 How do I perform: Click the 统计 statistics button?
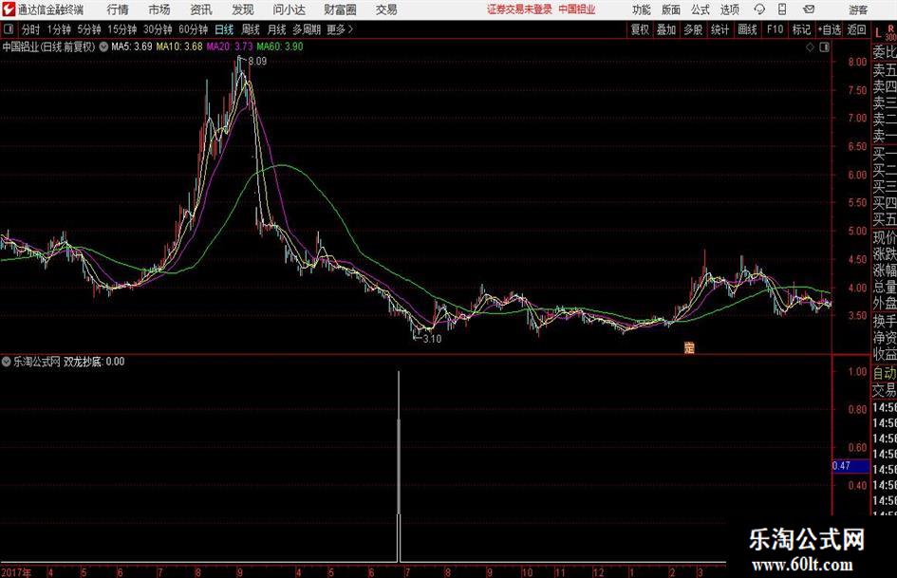pos(719,29)
